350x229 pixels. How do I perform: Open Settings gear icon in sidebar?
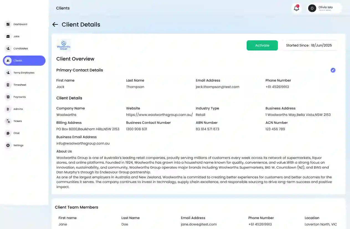pyautogui.click(x=8, y=145)
